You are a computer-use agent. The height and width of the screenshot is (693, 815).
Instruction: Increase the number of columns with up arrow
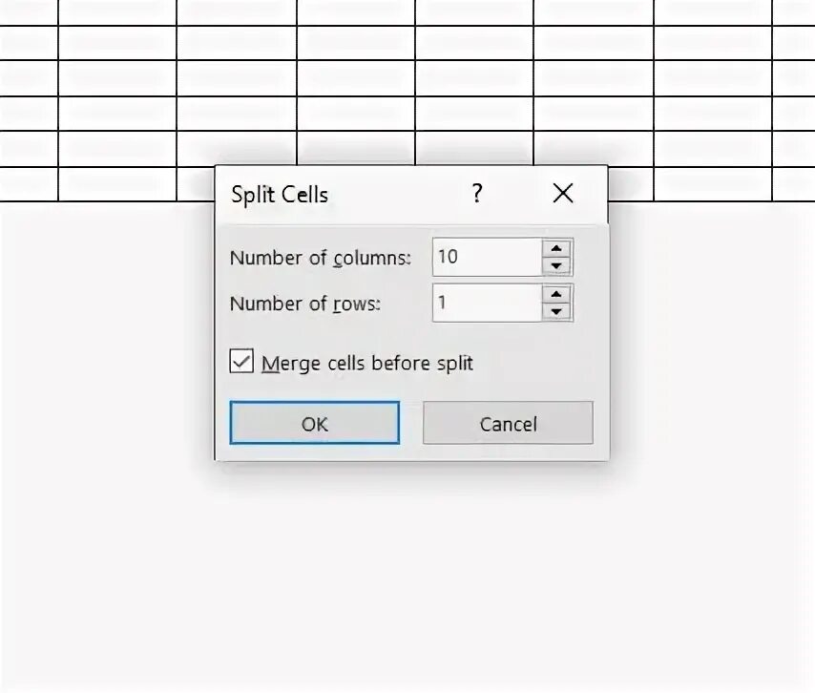click(556, 248)
